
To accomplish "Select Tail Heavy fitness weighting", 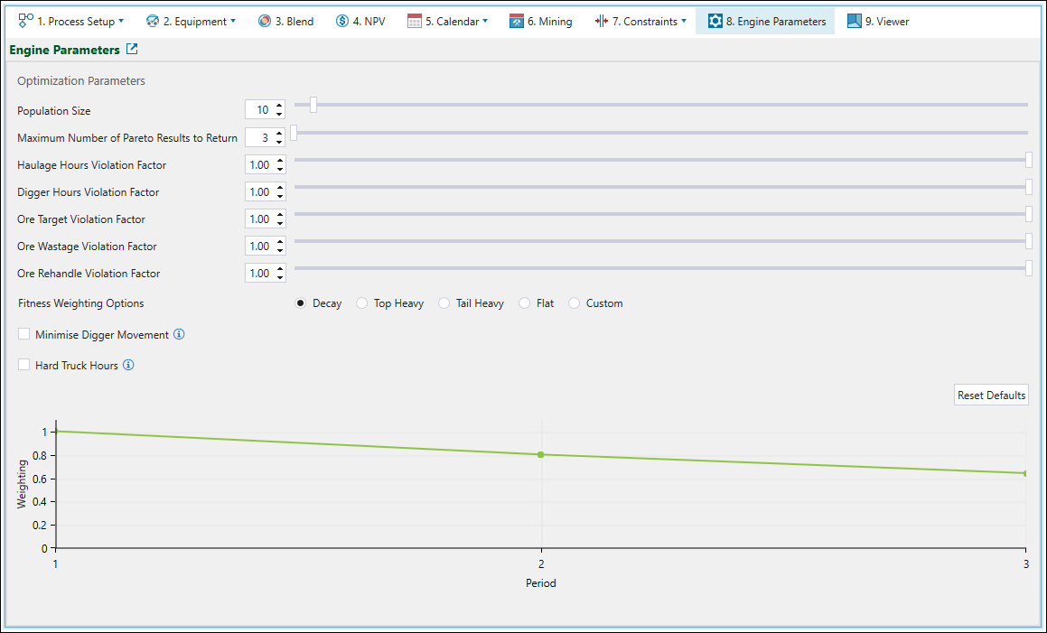I will (444, 303).
